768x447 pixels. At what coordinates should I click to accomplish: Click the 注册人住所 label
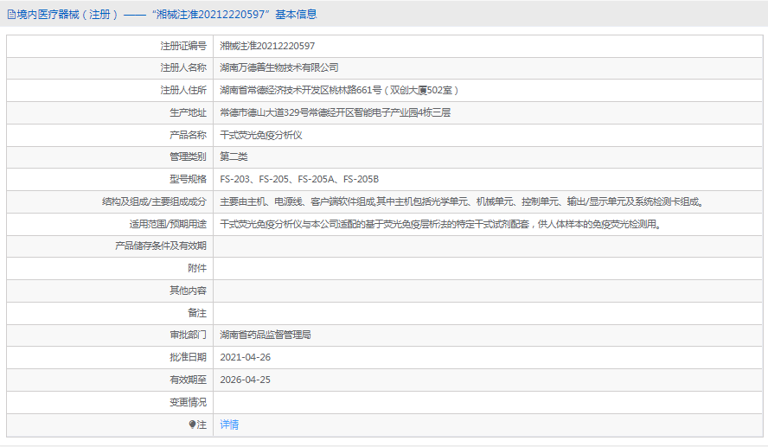pos(183,90)
